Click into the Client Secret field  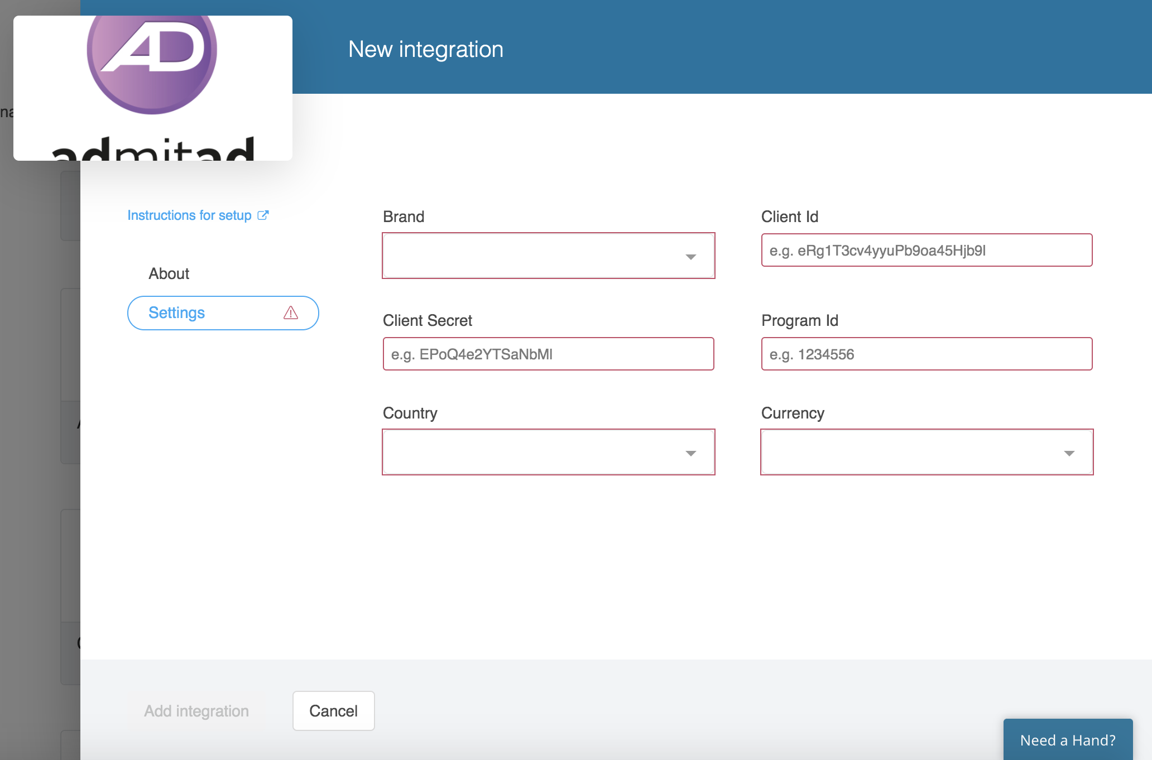548,354
